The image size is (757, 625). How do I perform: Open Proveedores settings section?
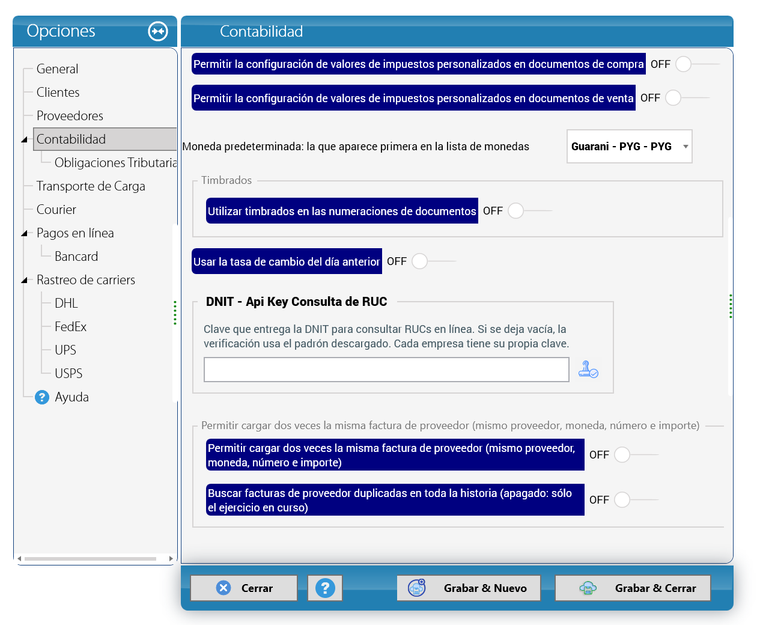click(x=70, y=116)
